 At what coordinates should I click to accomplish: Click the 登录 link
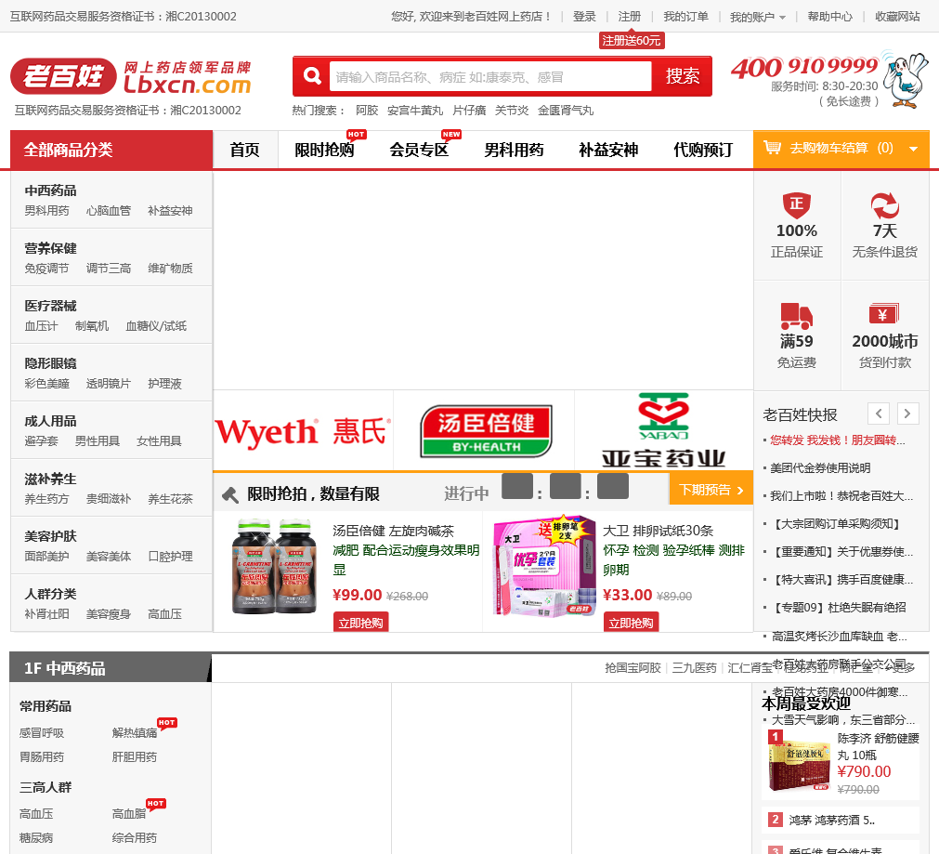coord(584,16)
